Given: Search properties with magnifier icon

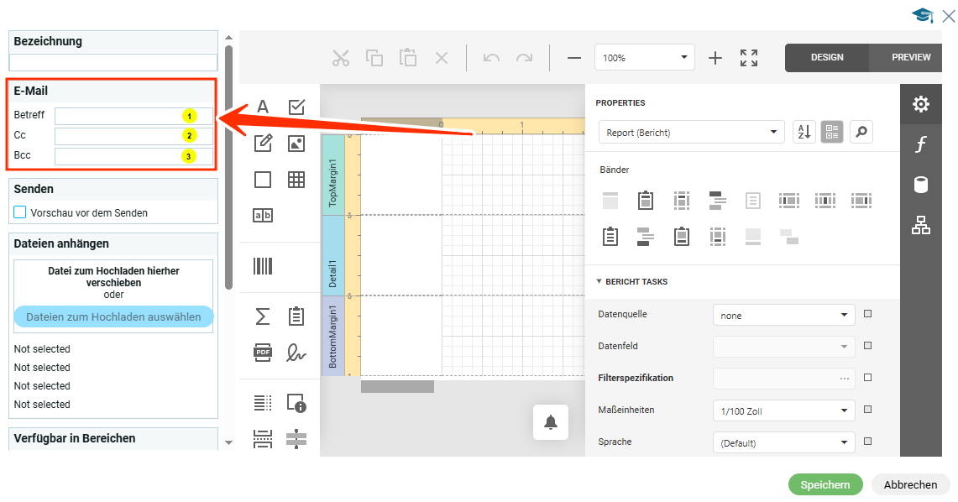Looking at the screenshot, I should pos(861,132).
